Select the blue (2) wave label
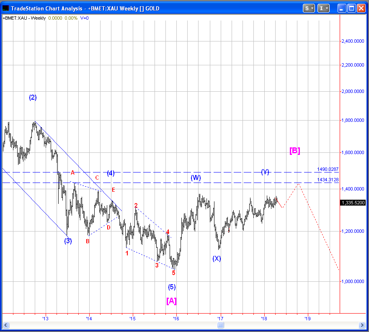The image size is (369, 332). [x=33, y=98]
